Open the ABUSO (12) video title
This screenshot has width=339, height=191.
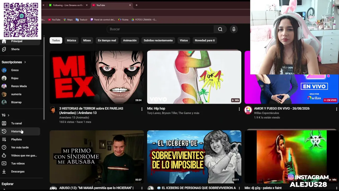pyautogui.click(x=96, y=188)
